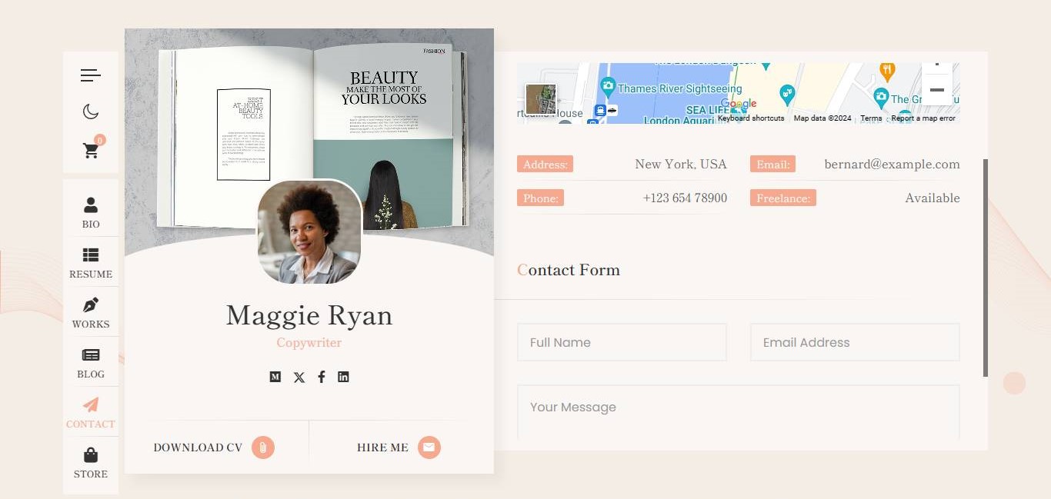Visit the Medium profile icon
This screenshot has width=1051, height=499.
(x=275, y=377)
